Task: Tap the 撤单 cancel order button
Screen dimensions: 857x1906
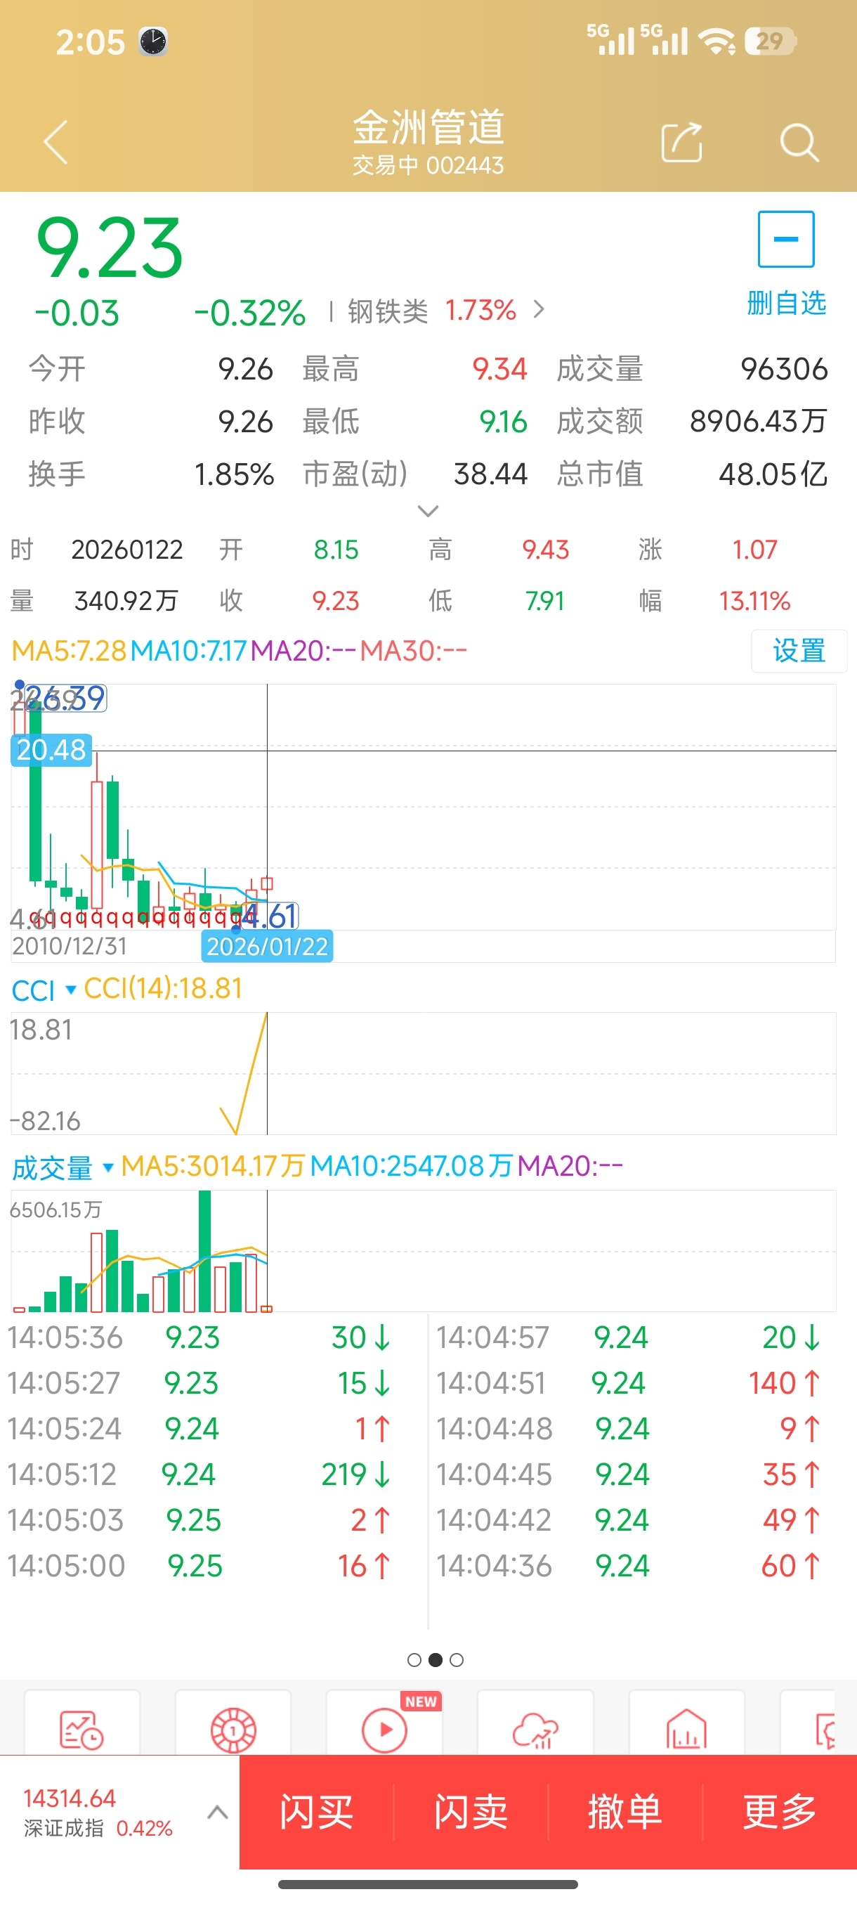Action: [x=624, y=1812]
